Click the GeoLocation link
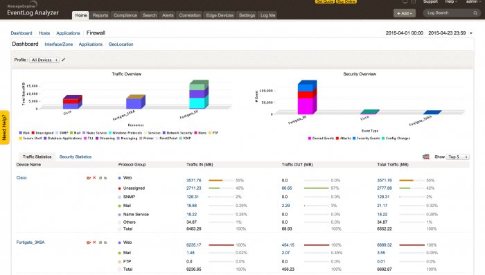 (121, 44)
